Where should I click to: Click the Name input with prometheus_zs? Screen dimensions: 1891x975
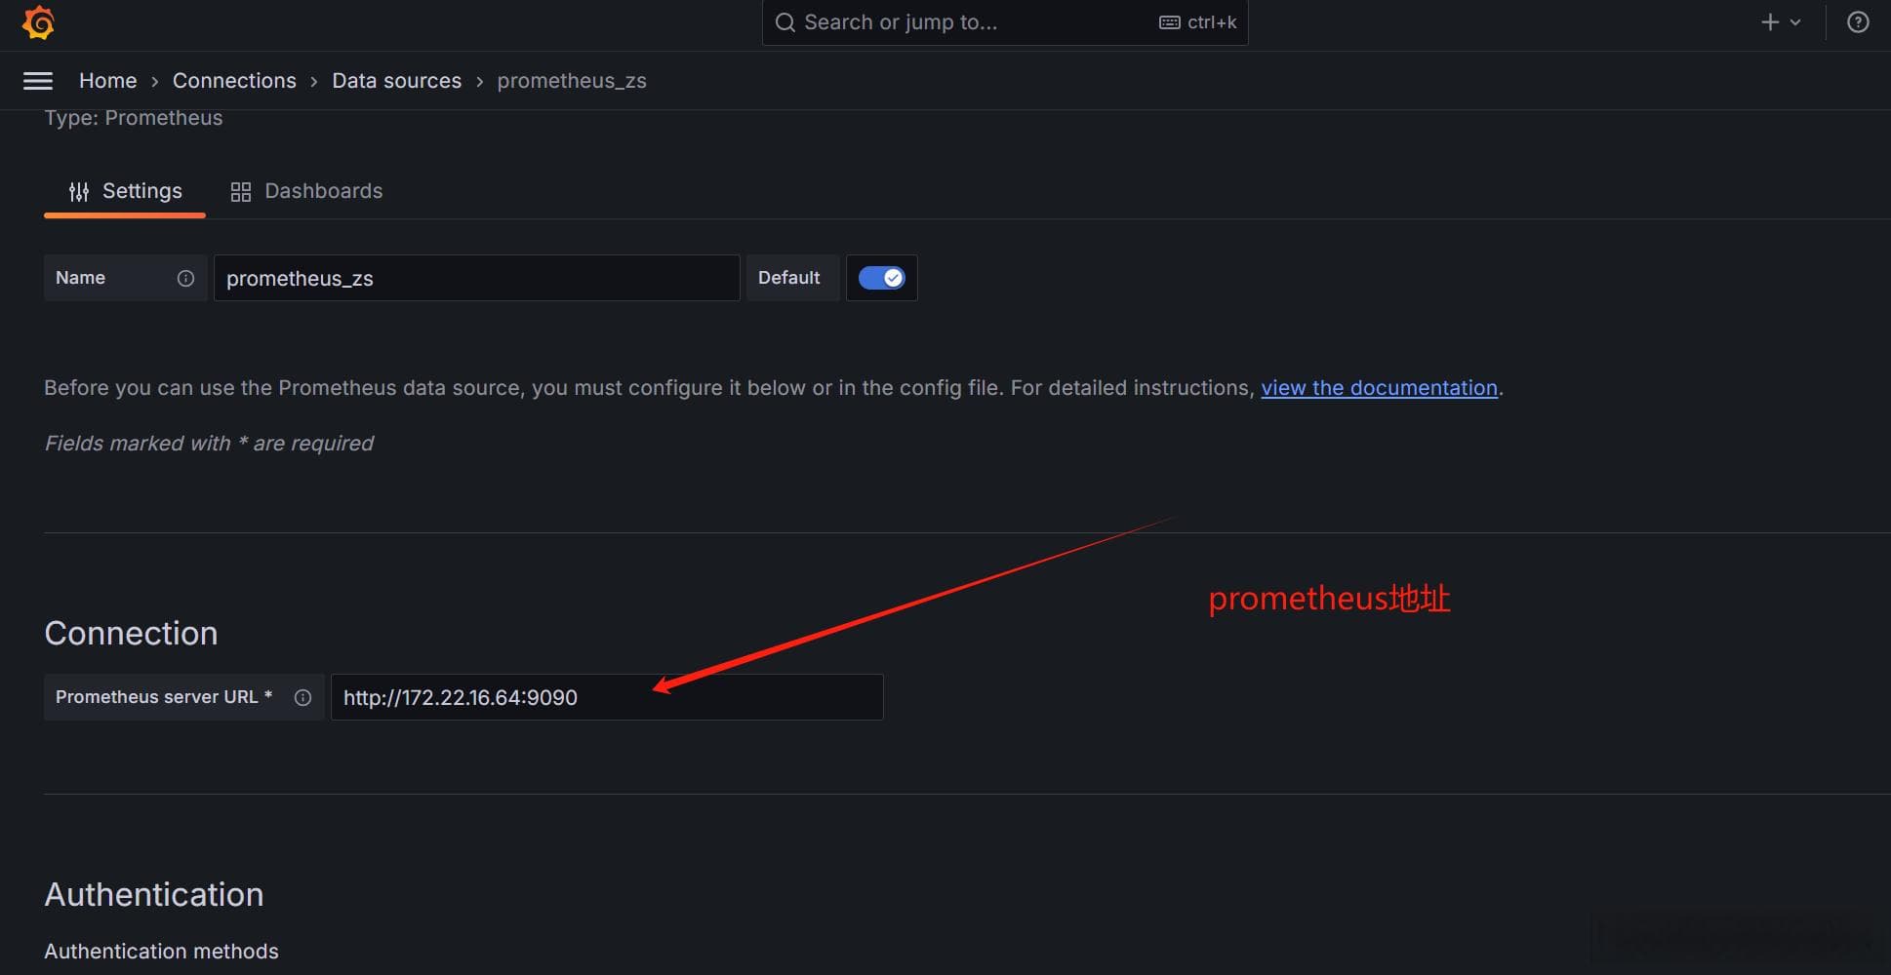point(476,278)
